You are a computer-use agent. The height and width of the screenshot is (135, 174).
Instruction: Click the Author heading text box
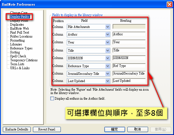click(129, 34)
